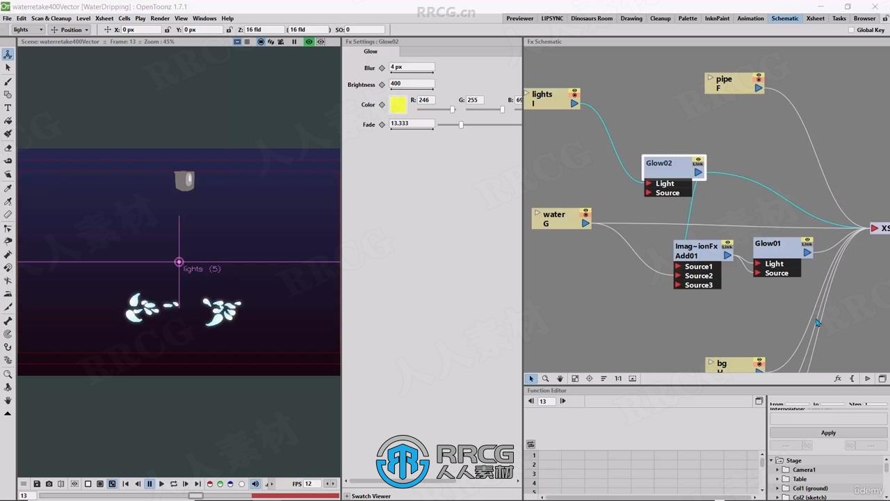Expand the Camera1 tree item
This screenshot has width=890, height=501.
coord(778,470)
